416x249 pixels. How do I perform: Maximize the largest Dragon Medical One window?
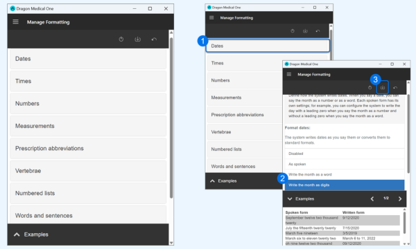pyautogui.click(x=150, y=8)
